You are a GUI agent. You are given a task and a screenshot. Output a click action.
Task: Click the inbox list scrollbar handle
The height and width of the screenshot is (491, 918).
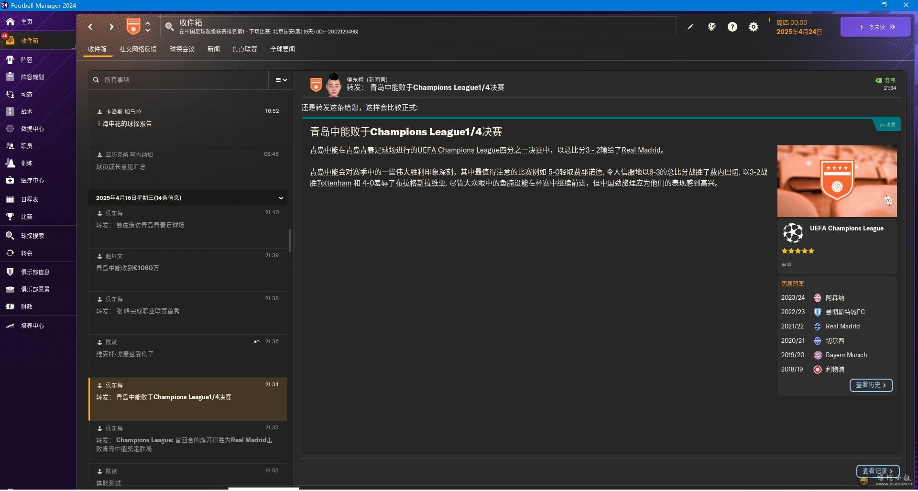[290, 240]
